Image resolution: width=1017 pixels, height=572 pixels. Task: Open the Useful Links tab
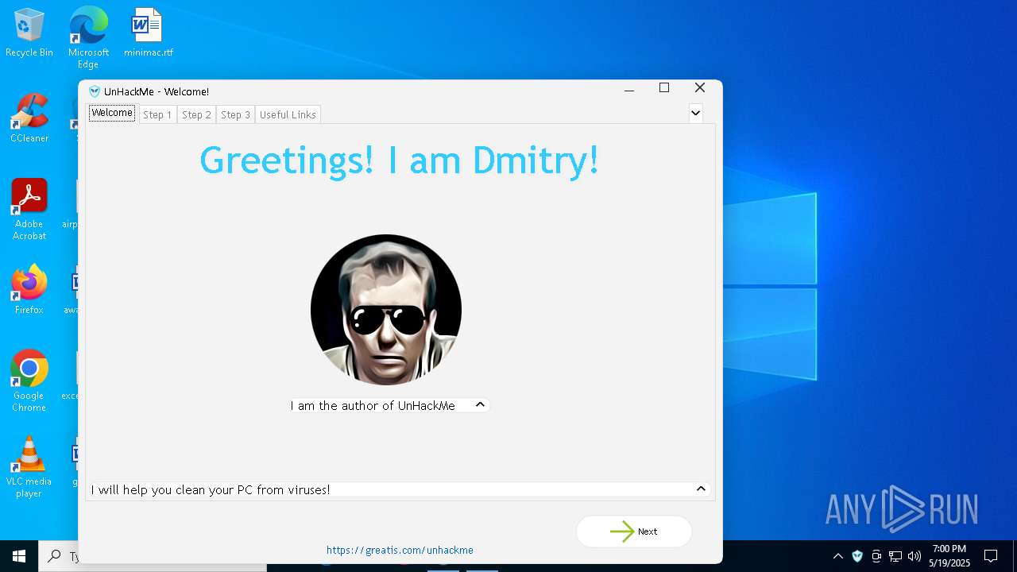288,114
